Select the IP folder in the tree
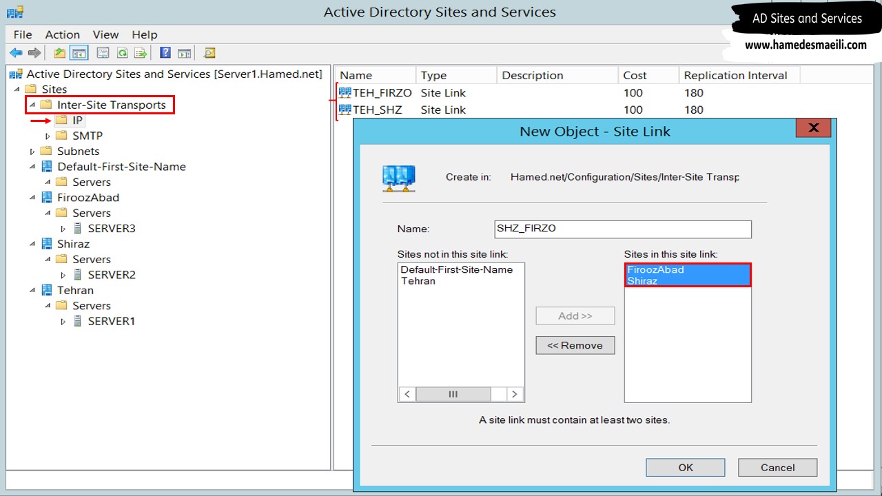 [70, 121]
